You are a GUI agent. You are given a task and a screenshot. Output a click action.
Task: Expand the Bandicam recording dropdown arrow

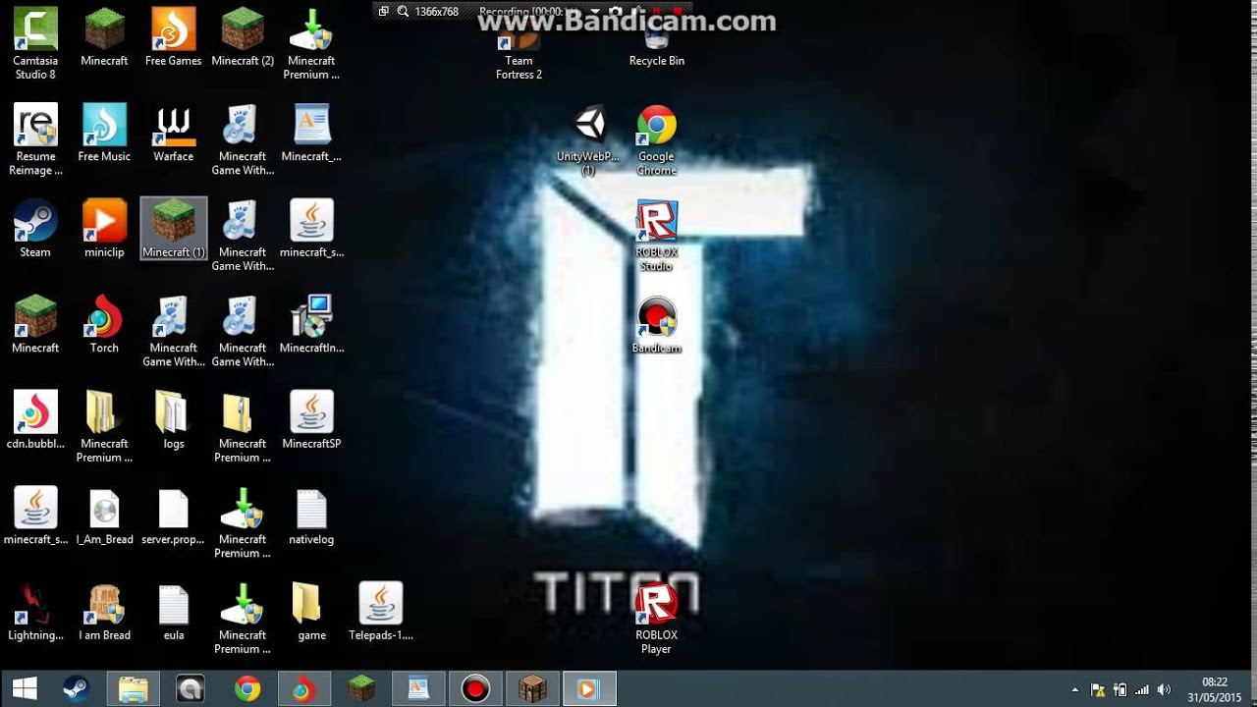click(594, 12)
